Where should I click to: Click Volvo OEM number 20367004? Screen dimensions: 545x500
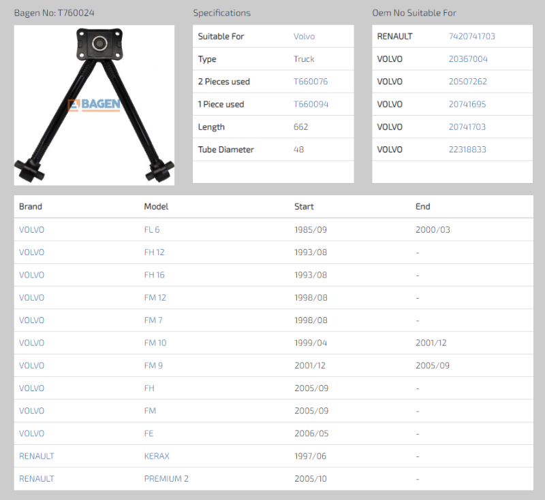(468, 59)
